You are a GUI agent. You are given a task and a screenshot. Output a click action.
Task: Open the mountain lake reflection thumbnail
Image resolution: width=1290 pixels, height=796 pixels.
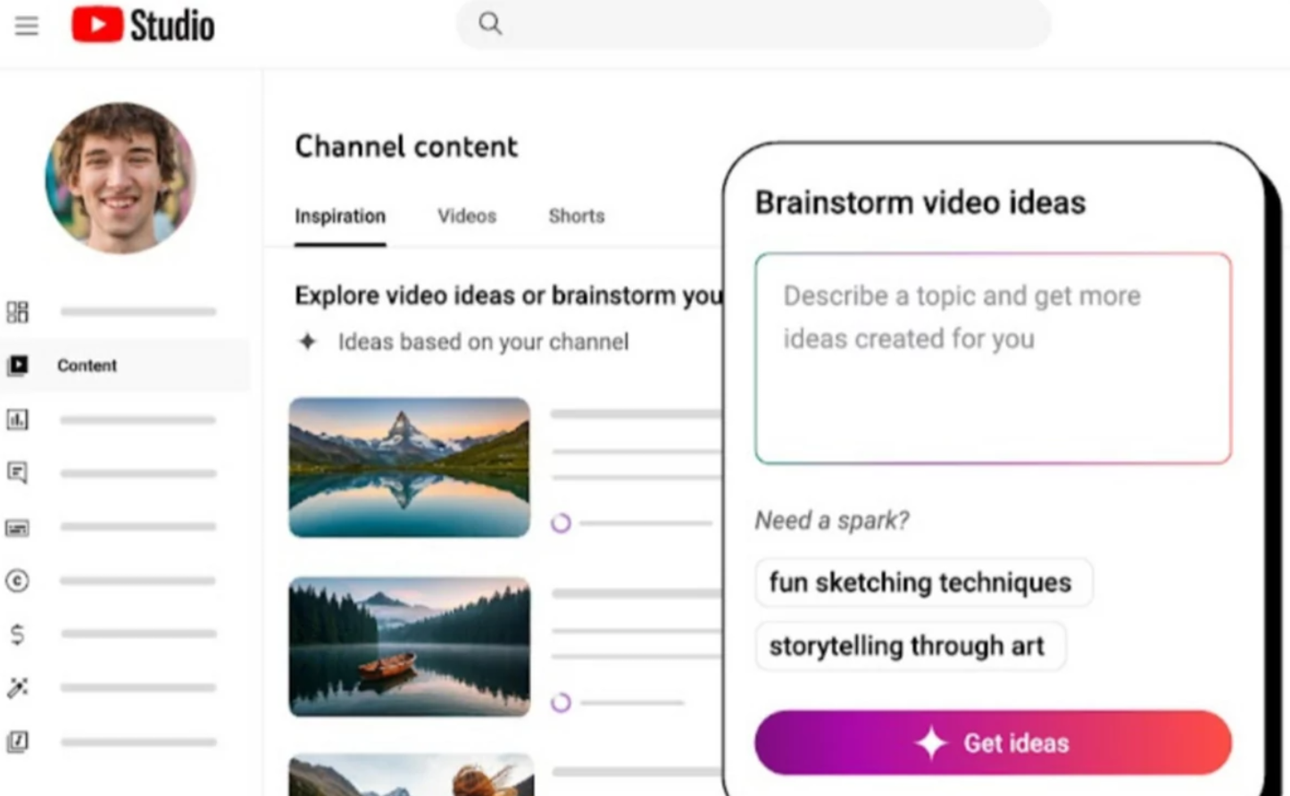[x=409, y=468]
